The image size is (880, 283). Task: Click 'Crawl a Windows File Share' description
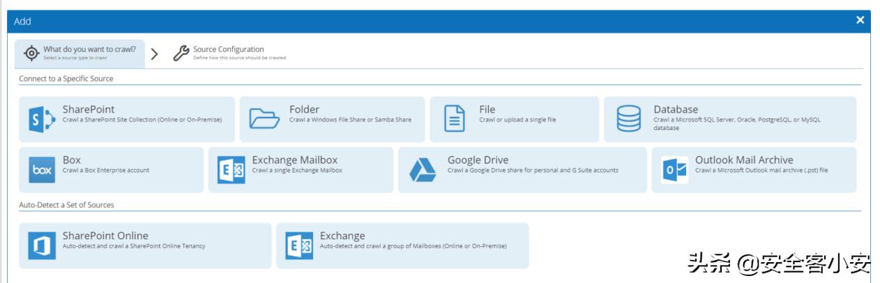coord(350,120)
